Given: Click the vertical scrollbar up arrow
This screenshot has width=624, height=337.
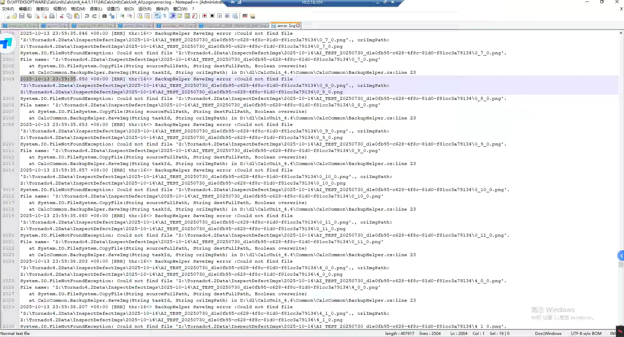Looking at the screenshot, I should coord(621,33).
